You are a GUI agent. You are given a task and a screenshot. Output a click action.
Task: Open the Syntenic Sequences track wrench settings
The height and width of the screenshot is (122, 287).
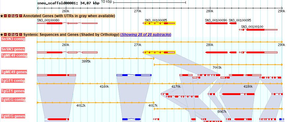pyautogui.click(x=17, y=35)
